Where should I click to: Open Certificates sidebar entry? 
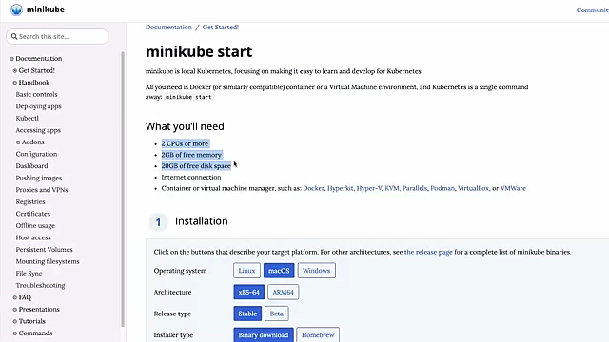[33, 214]
